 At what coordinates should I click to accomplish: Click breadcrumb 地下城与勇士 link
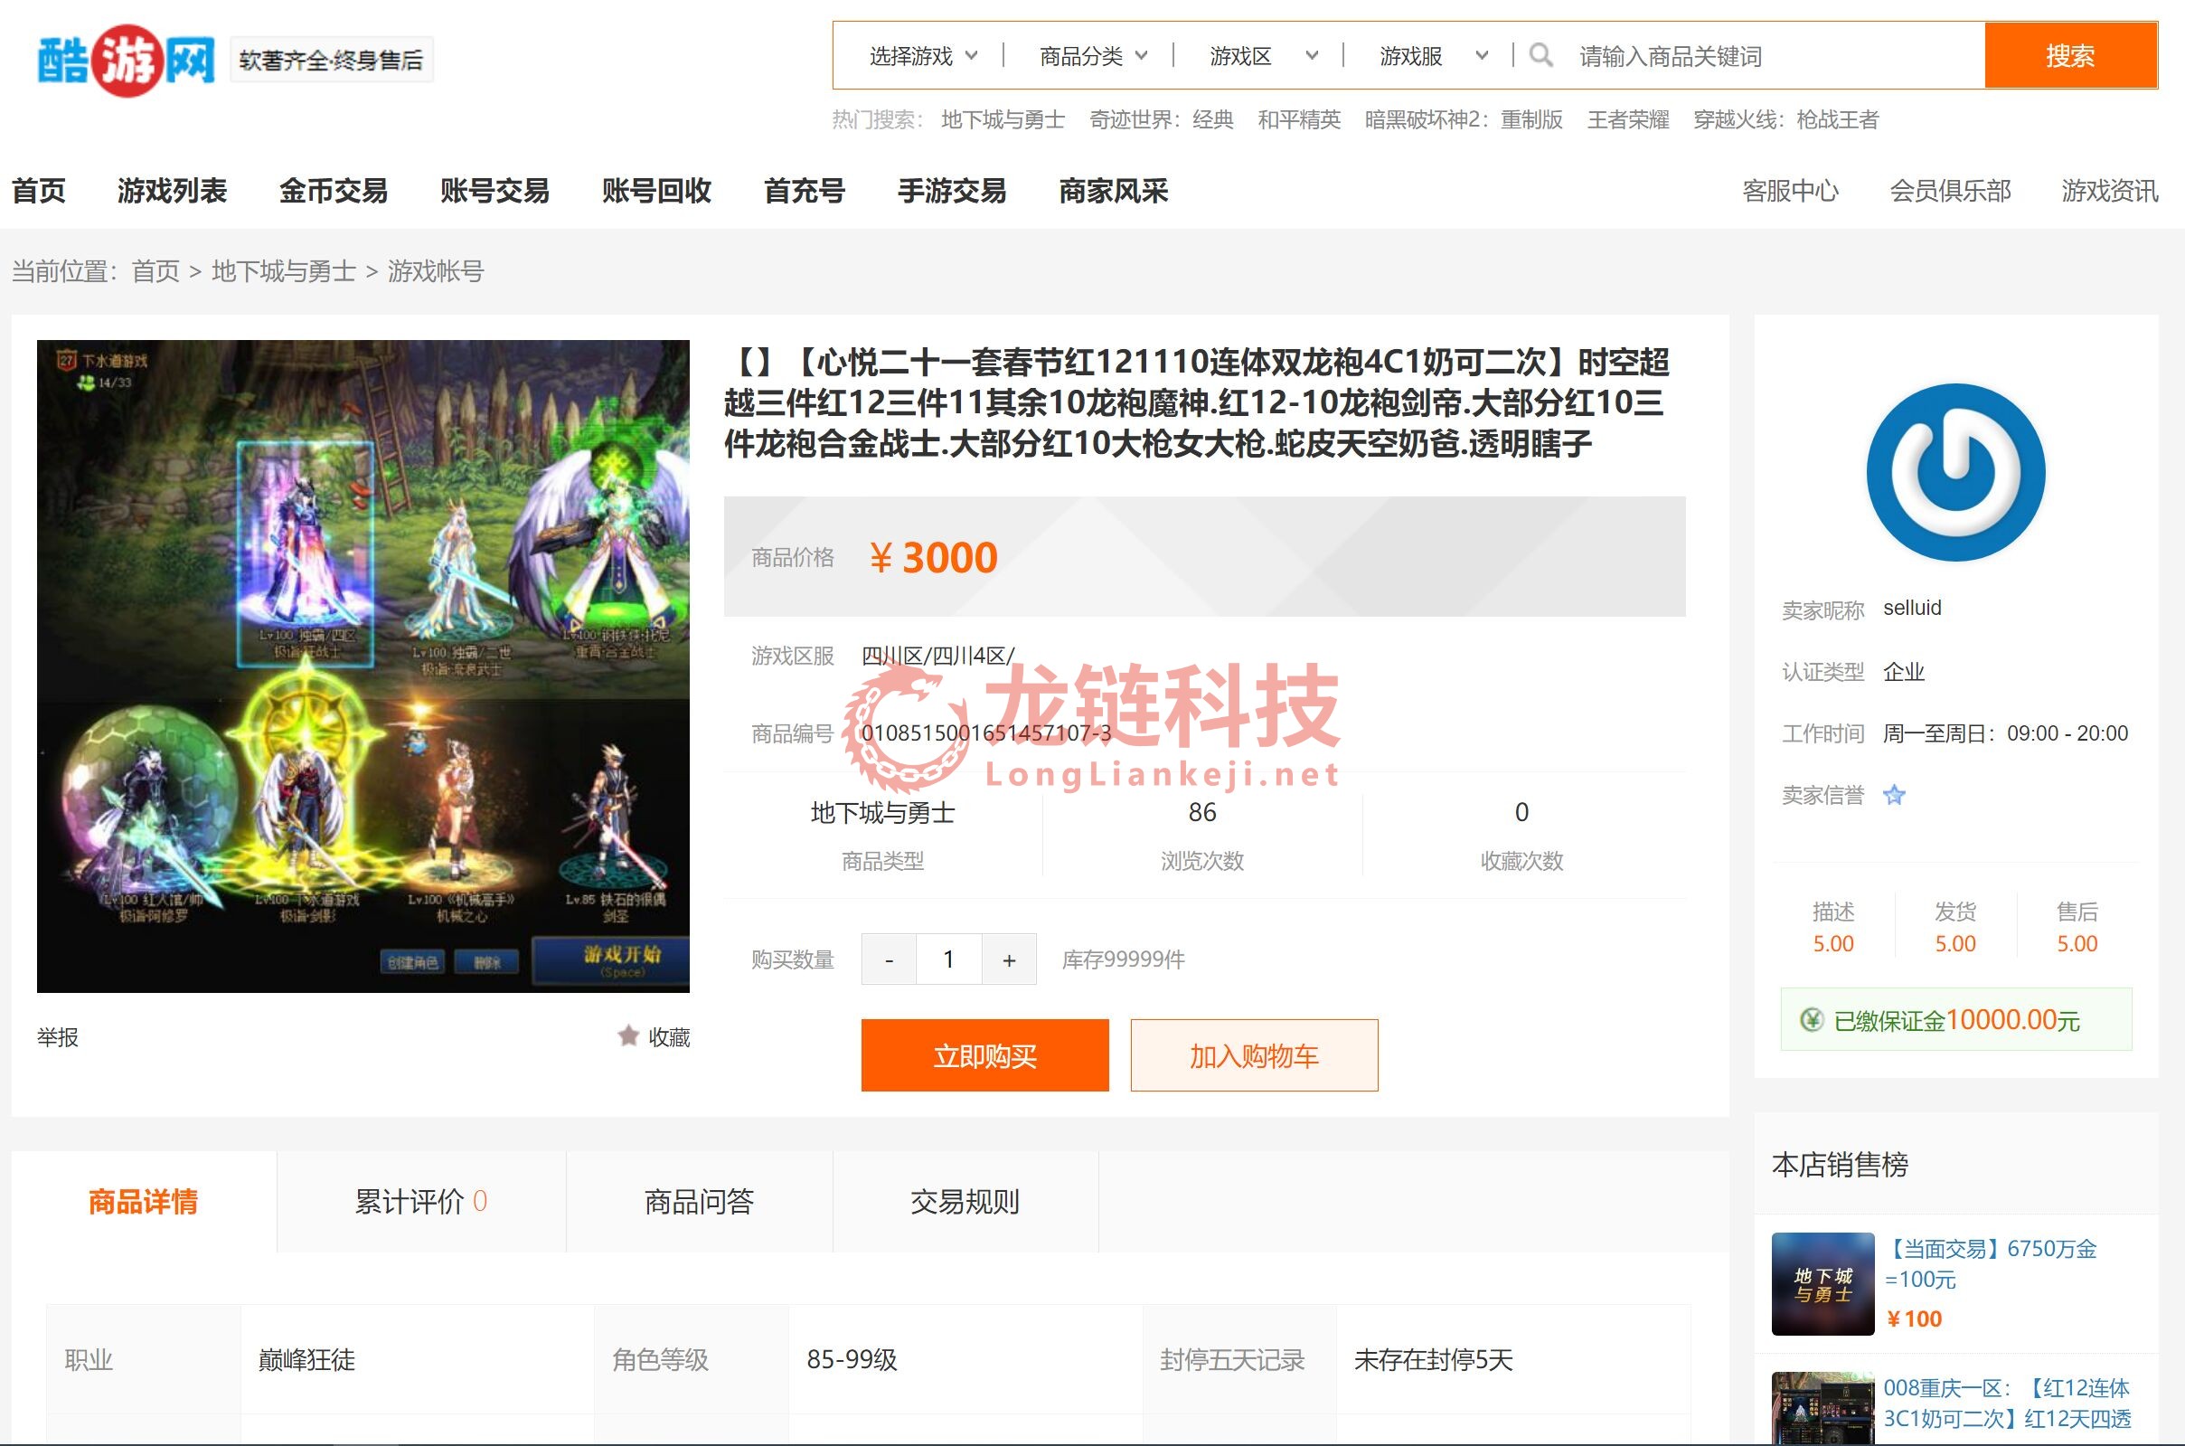tap(284, 271)
